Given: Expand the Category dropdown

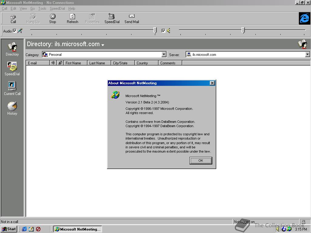Looking at the screenshot, I should point(164,54).
